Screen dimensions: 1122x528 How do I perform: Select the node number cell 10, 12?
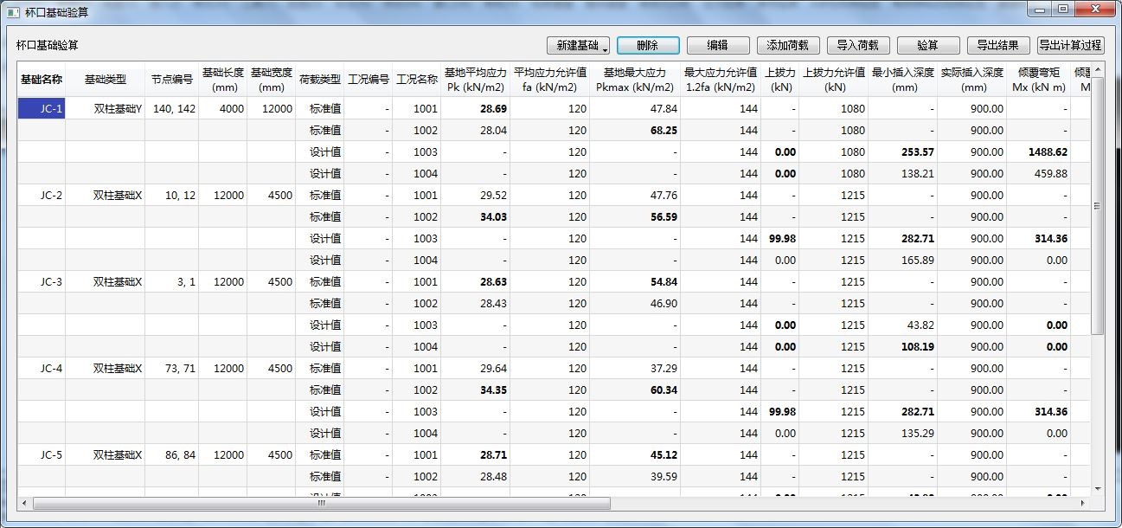[171, 196]
